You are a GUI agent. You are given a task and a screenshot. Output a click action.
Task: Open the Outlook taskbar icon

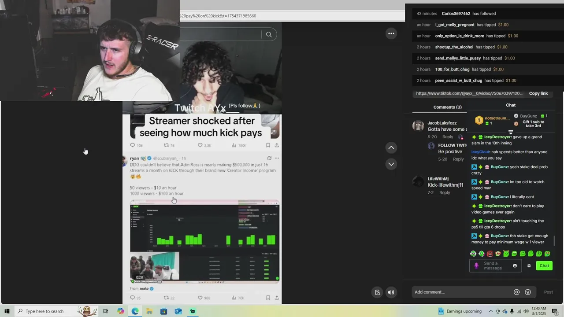(178, 311)
